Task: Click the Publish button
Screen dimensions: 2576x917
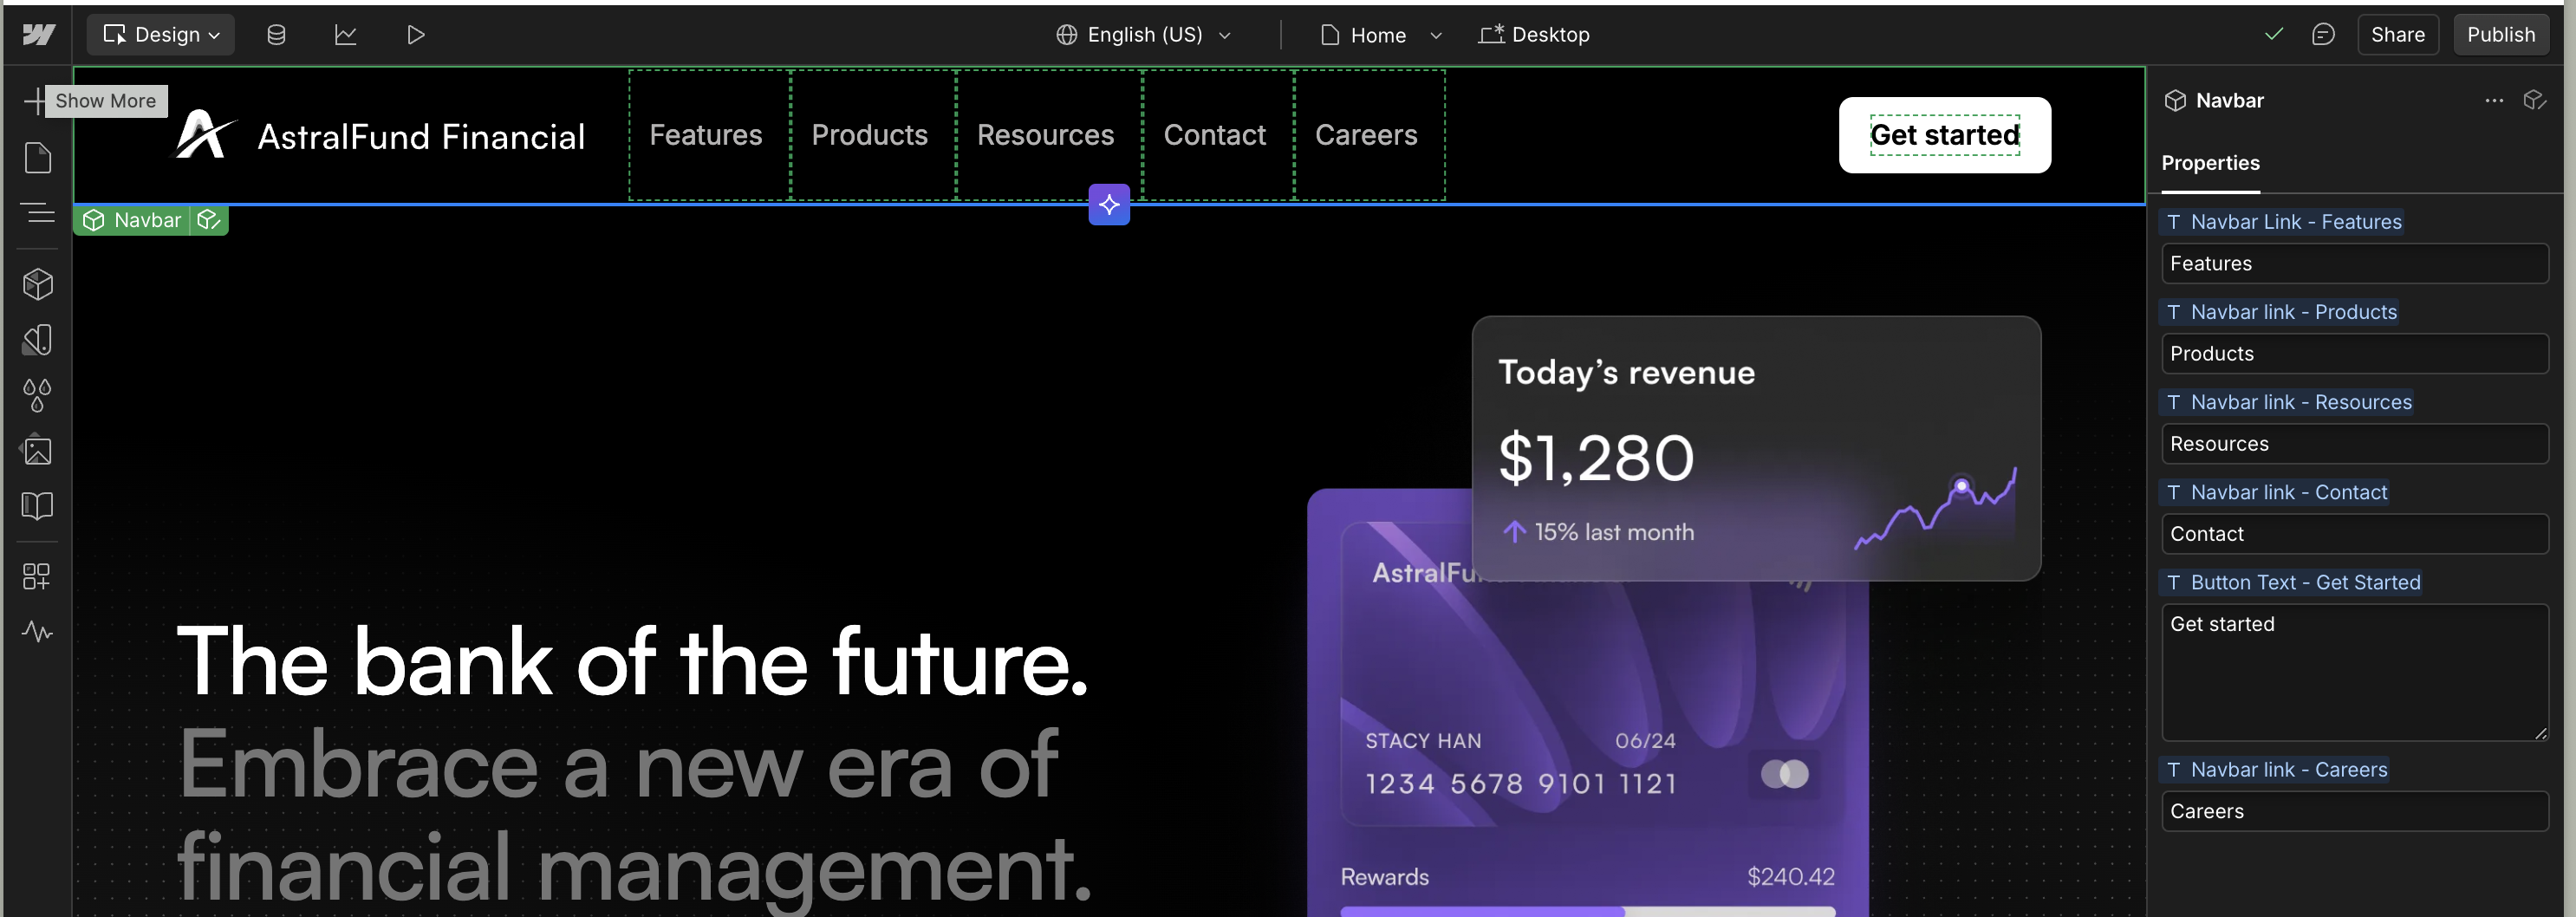Action: 2501,33
